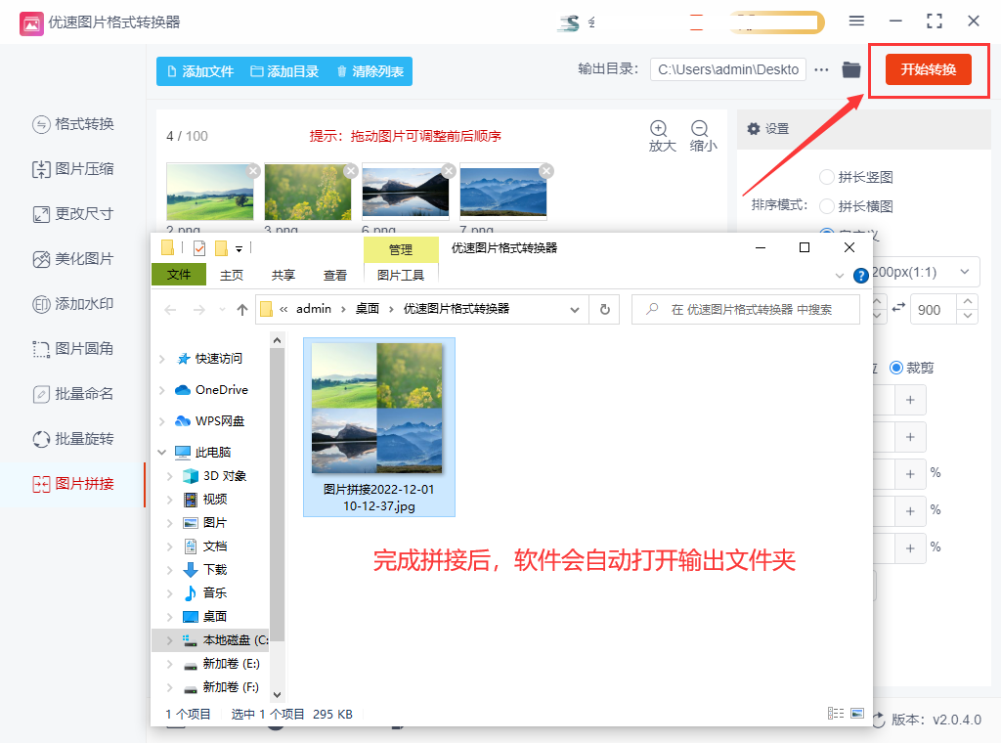This screenshot has height=743, width=1001.
Task: Clear the list with 清除列表
Action: [x=370, y=71]
